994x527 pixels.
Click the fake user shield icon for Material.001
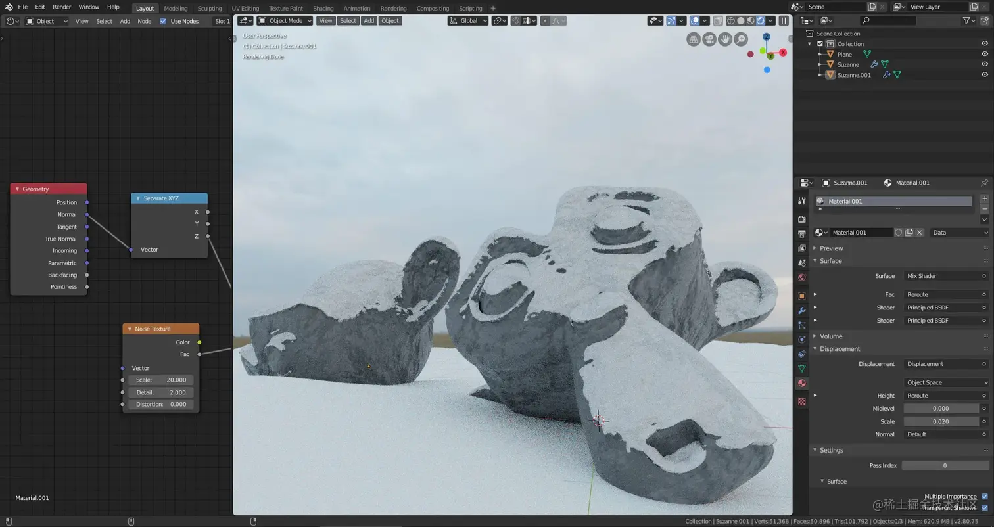point(899,233)
